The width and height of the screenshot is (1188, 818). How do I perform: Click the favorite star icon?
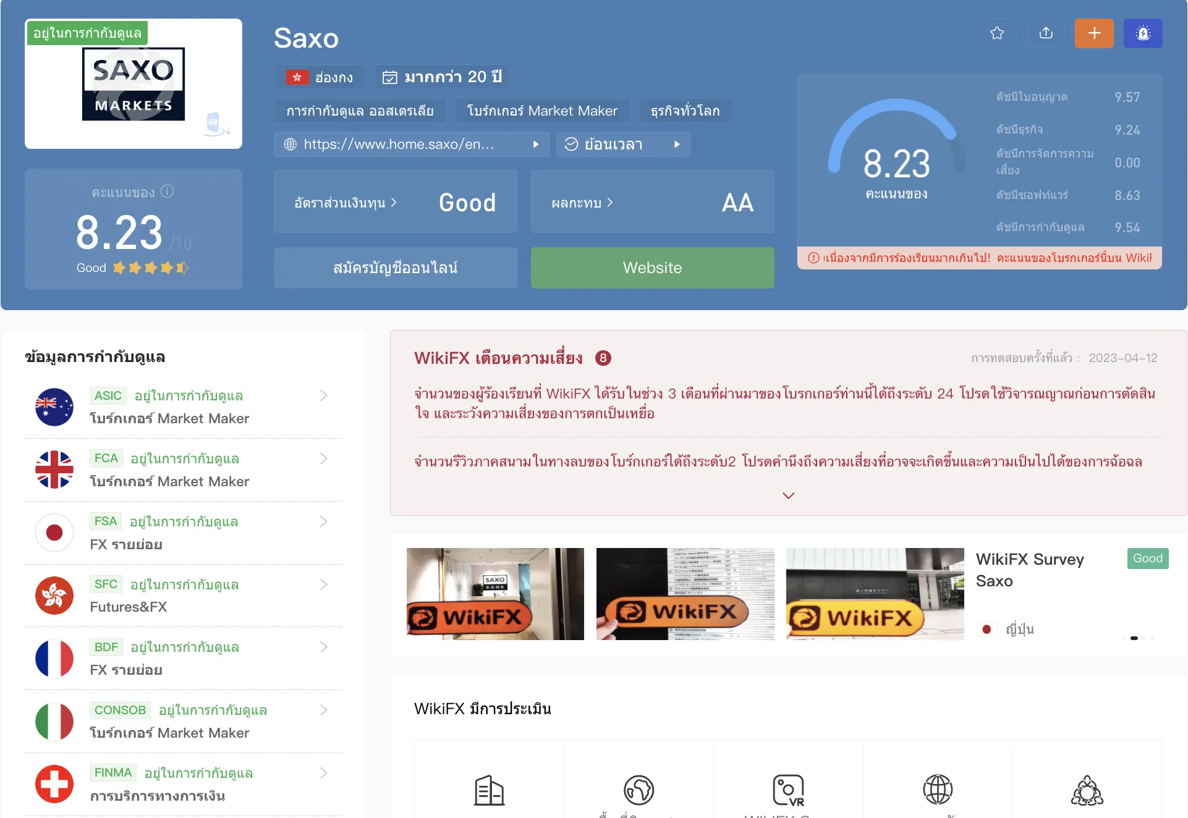click(996, 33)
